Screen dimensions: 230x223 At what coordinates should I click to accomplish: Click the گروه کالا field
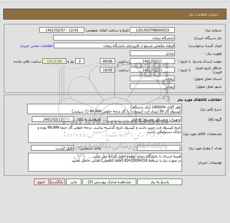[x=145, y=119]
